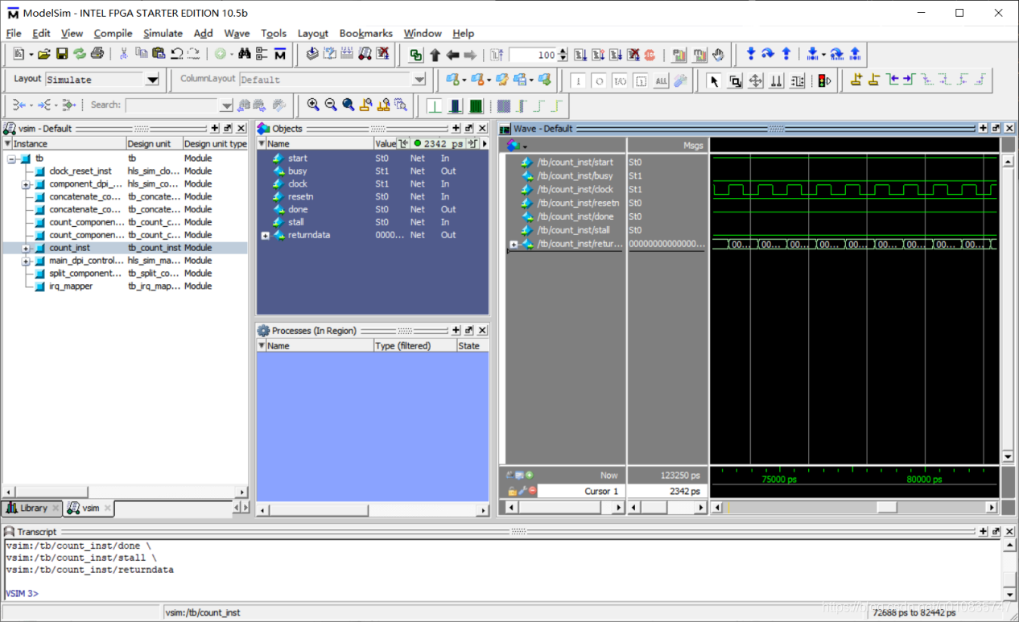The width and height of the screenshot is (1019, 622).
Task: Click the Print icon
Action: (97, 54)
